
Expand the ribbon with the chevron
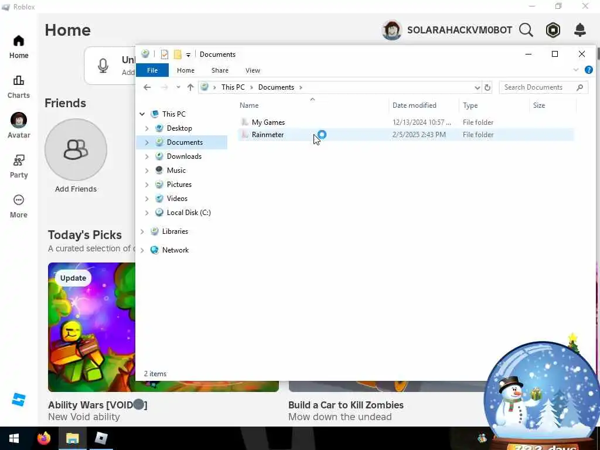pyautogui.click(x=576, y=70)
